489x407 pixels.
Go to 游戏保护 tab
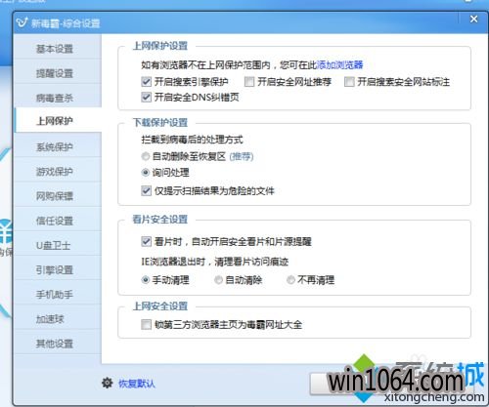(58, 172)
